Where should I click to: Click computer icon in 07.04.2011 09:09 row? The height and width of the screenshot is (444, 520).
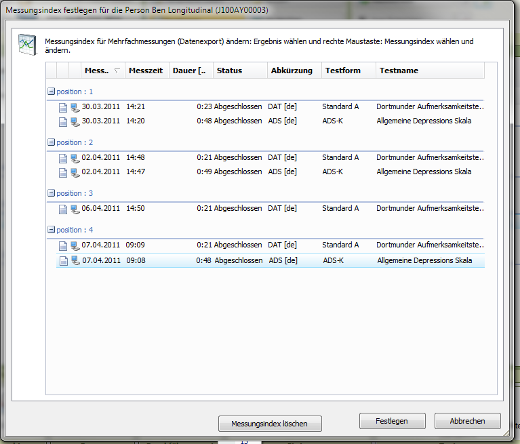75,245
